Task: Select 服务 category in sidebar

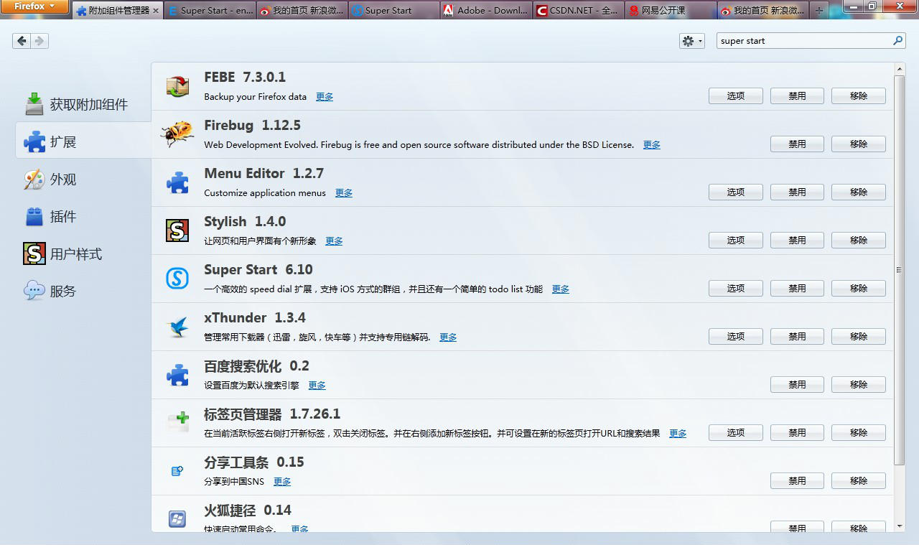Action: 83,292
